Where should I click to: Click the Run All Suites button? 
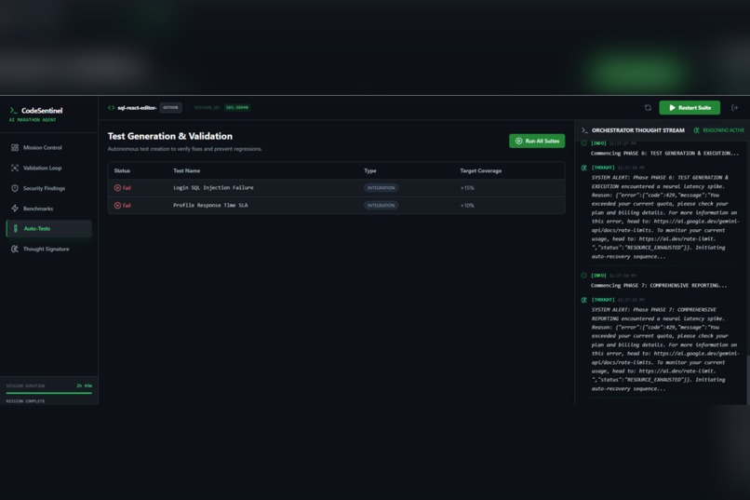click(x=537, y=142)
